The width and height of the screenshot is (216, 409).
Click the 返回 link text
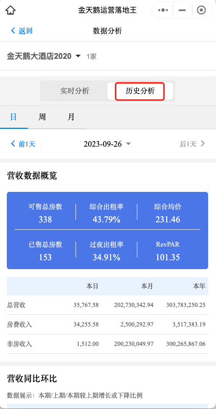coord(26,31)
